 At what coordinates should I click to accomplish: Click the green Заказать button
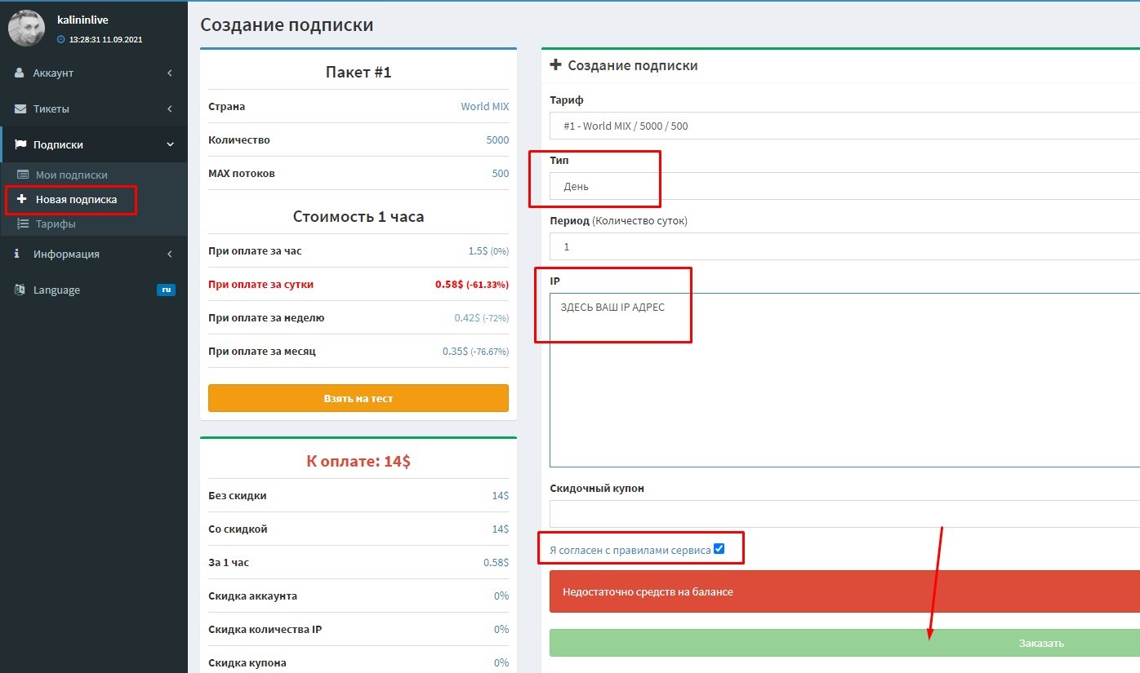[844, 643]
